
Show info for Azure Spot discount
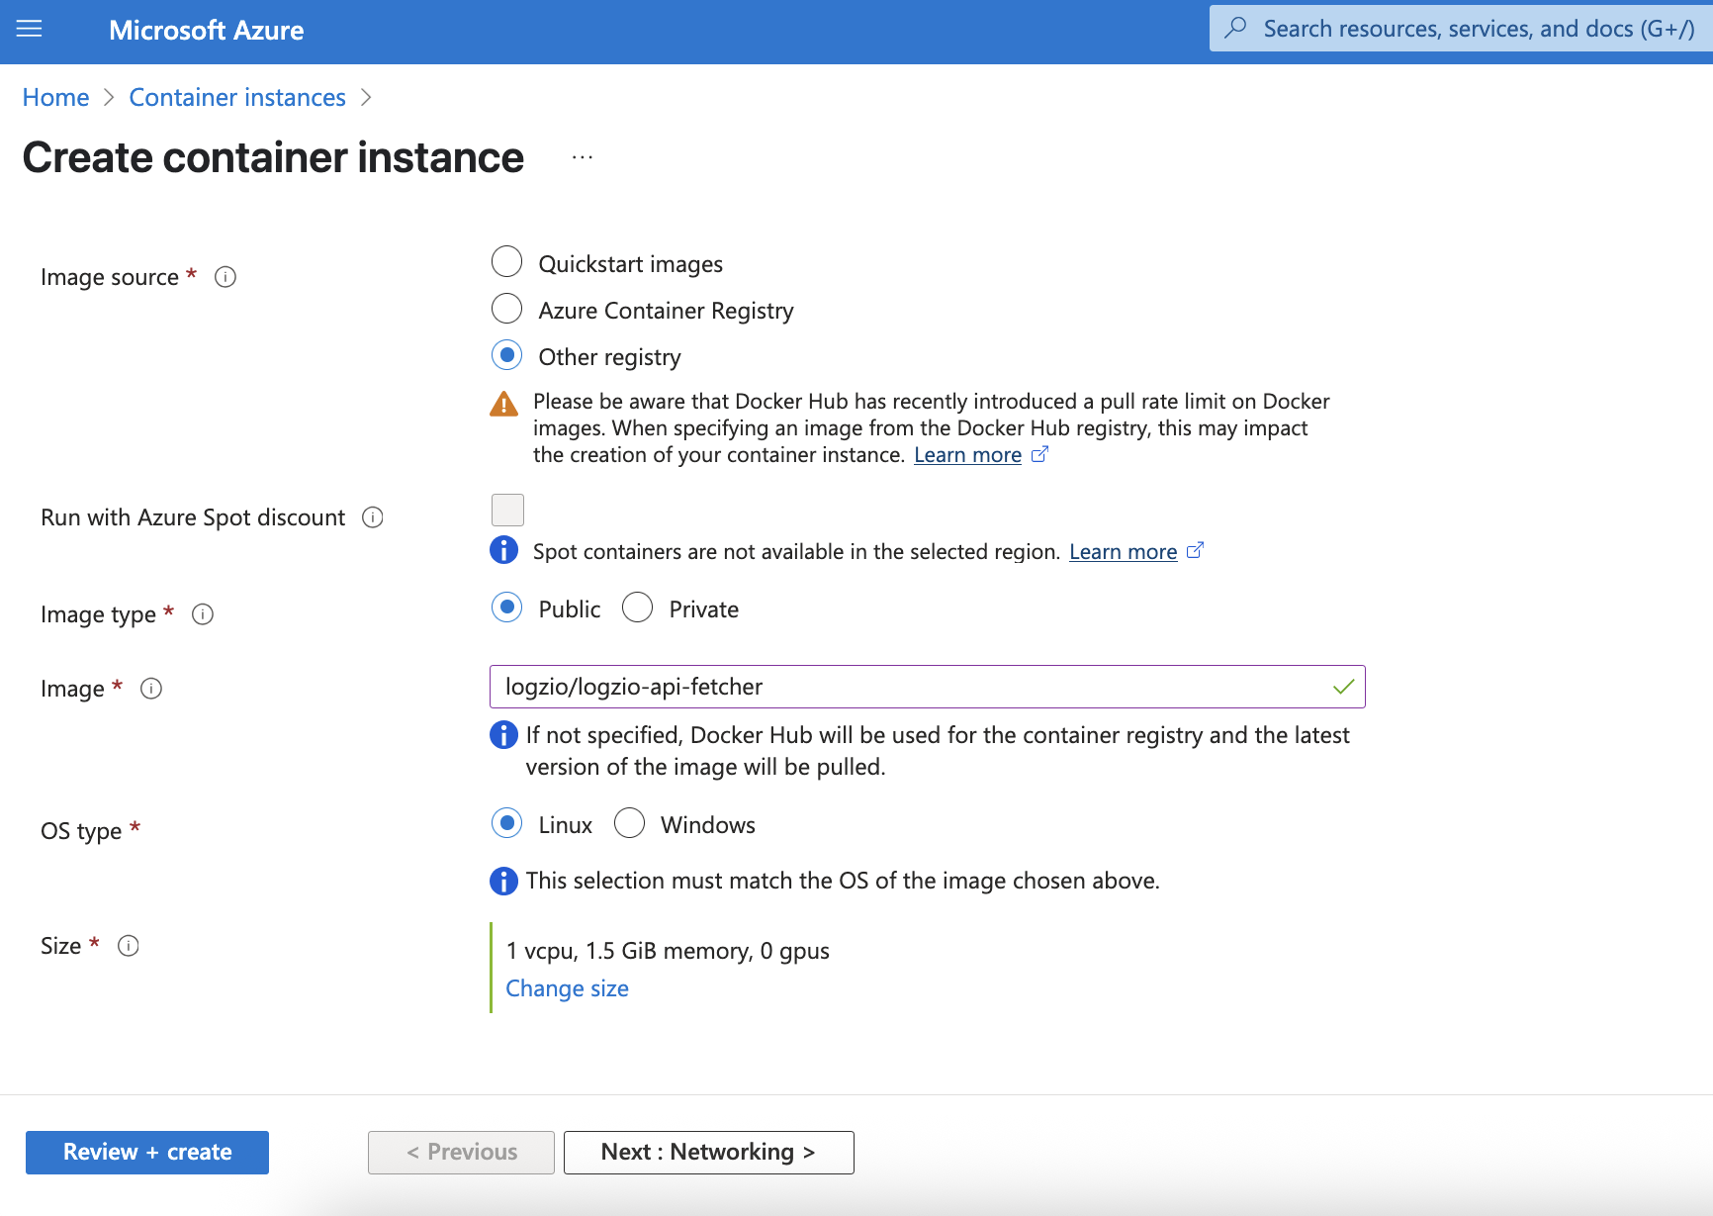pyautogui.click(x=373, y=517)
